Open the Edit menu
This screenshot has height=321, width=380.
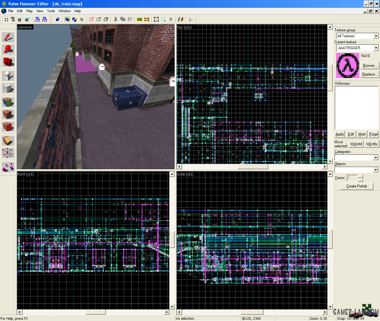[20, 11]
